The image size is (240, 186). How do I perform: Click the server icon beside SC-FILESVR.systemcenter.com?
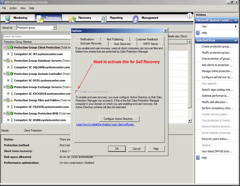point(12,107)
